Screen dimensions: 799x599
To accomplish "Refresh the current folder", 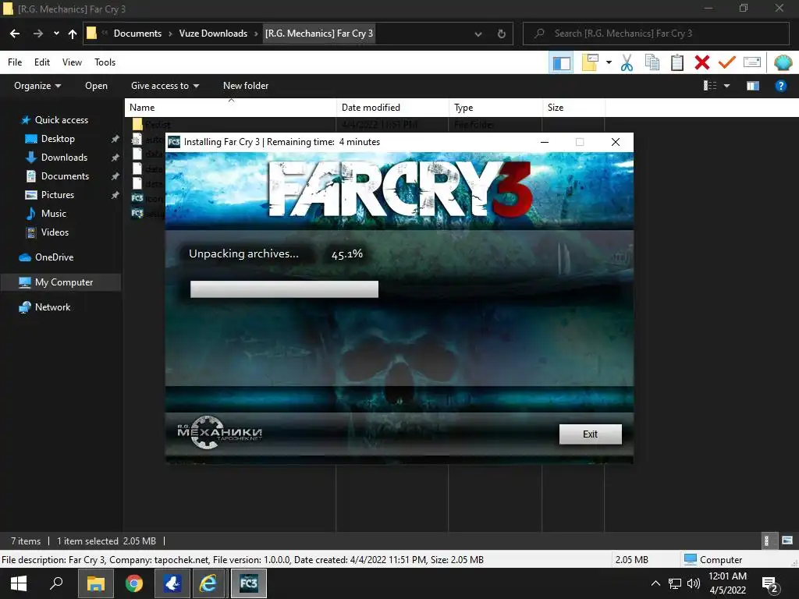I will pos(502,34).
